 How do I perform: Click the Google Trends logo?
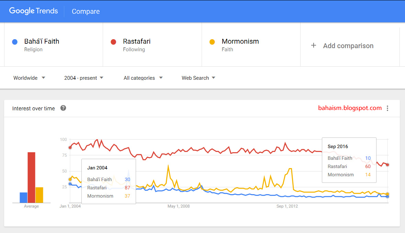pos(33,11)
